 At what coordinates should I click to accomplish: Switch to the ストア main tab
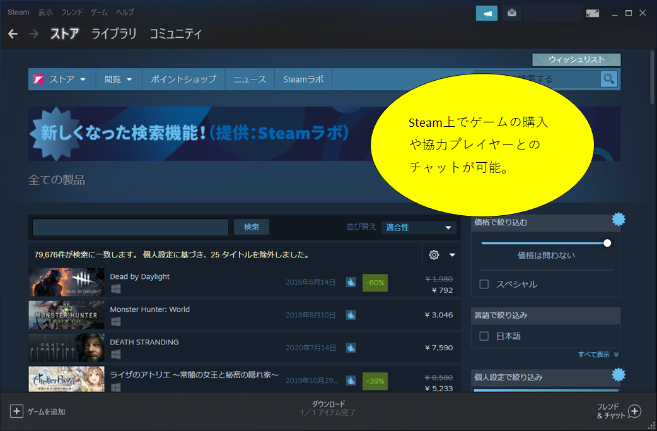pos(64,33)
